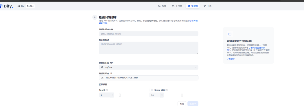Go back with the arrow button
Image resolution: width=304 pixels, height=106 pixels.
(95, 17)
